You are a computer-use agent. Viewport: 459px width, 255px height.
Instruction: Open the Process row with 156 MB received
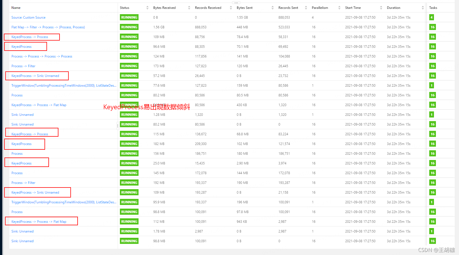click(x=17, y=154)
